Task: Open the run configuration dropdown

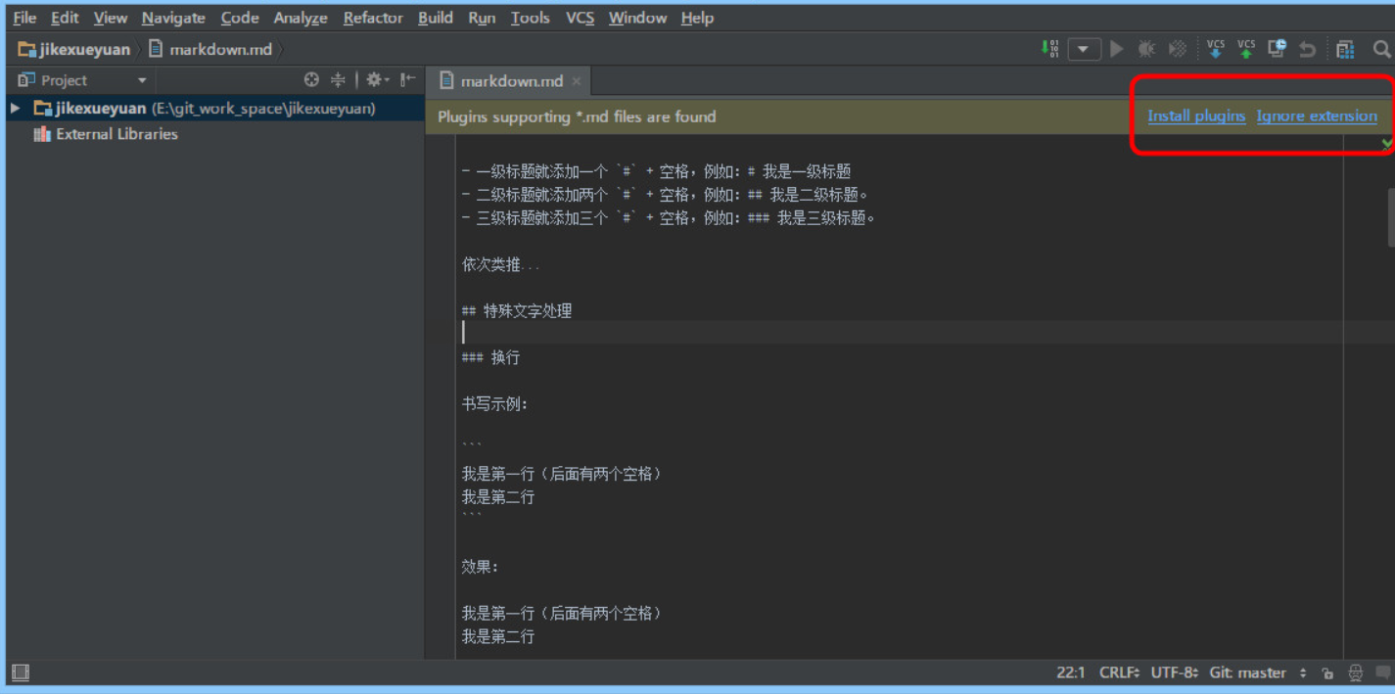Action: click(x=1084, y=49)
